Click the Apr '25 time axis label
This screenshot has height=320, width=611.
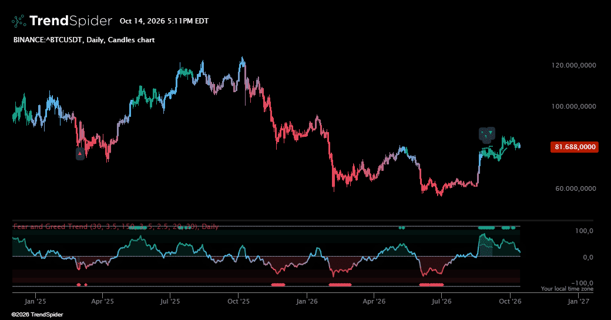102,301
